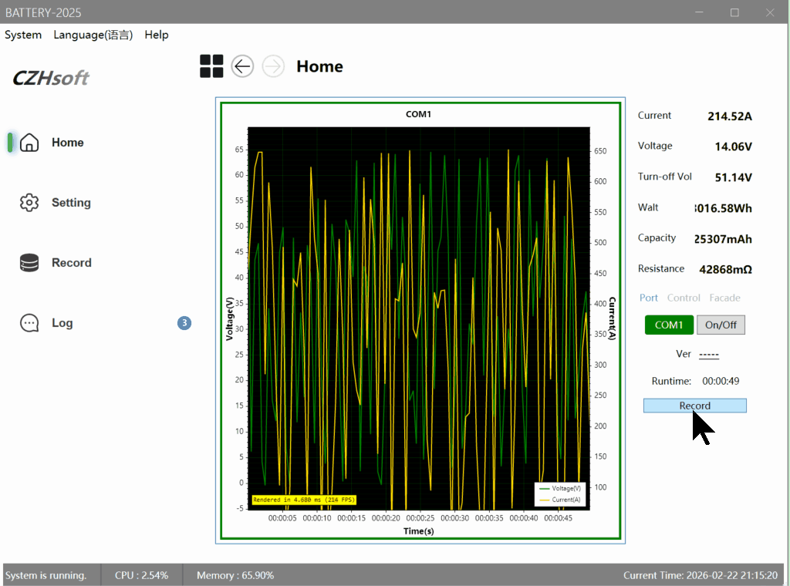Select Setting label in sidebar

point(71,202)
